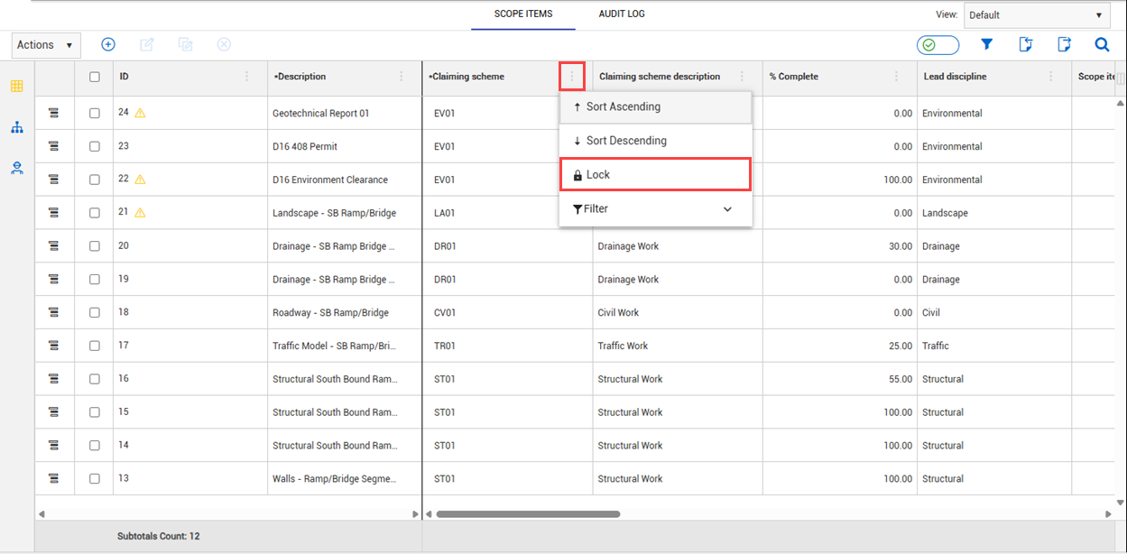Open ID column three-dot menu

point(247,77)
